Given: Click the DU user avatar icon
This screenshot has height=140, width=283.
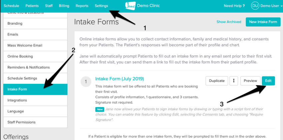Looking at the screenshot, I should [255, 6].
